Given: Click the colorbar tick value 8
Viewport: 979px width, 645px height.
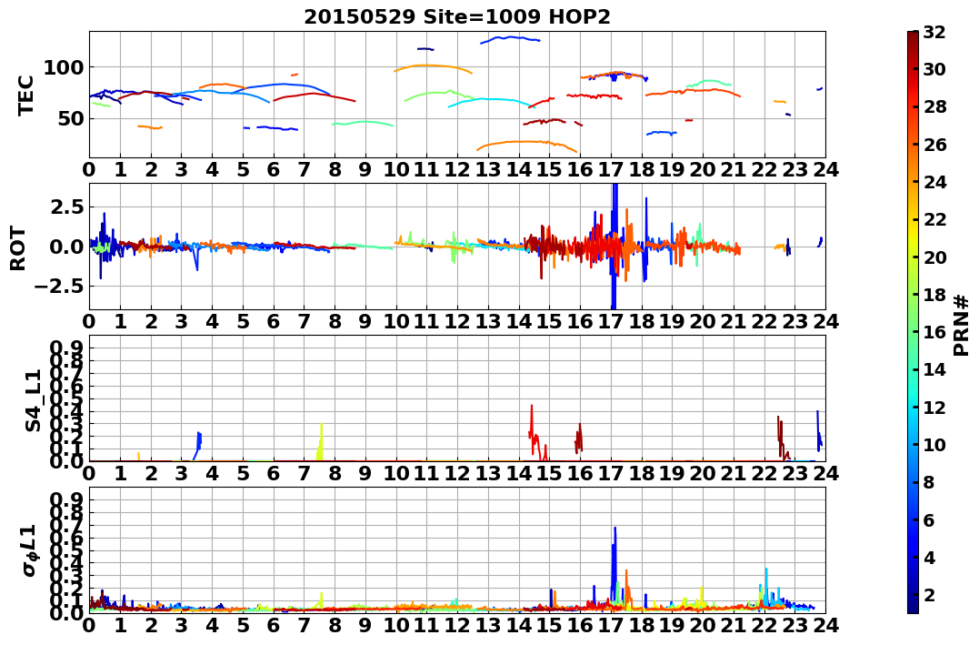Looking at the screenshot, I should tap(929, 482).
